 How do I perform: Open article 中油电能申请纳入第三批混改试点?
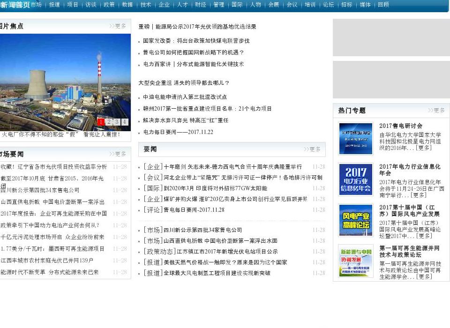[x=185, y=97]
